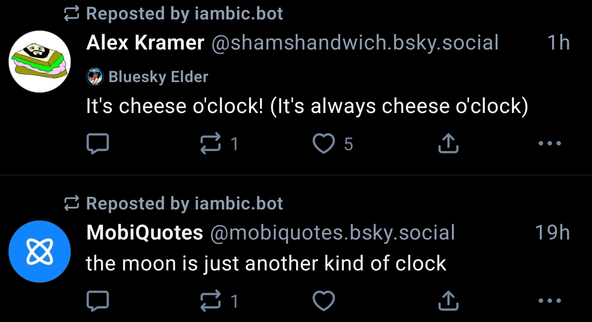Share Alex Kramer's post
592x322 pixels.
point(448,144)
